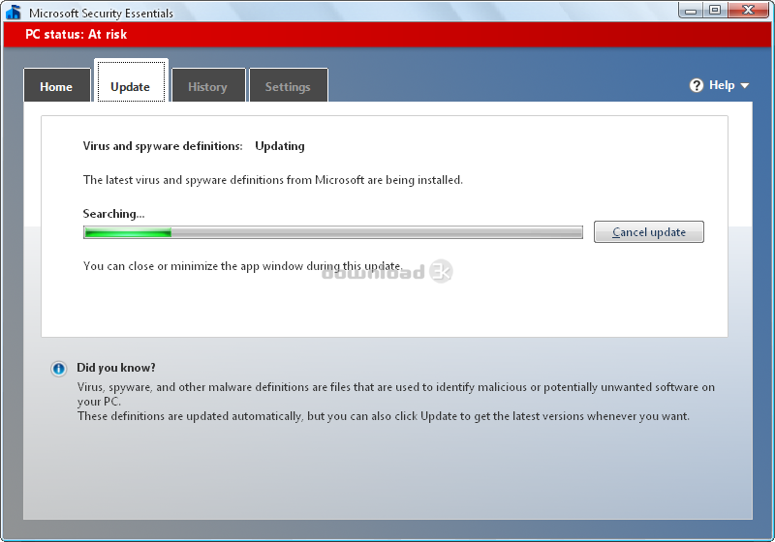Click the Updating status value
Viewport: 775px width, 542px height.
click(280, 146)
